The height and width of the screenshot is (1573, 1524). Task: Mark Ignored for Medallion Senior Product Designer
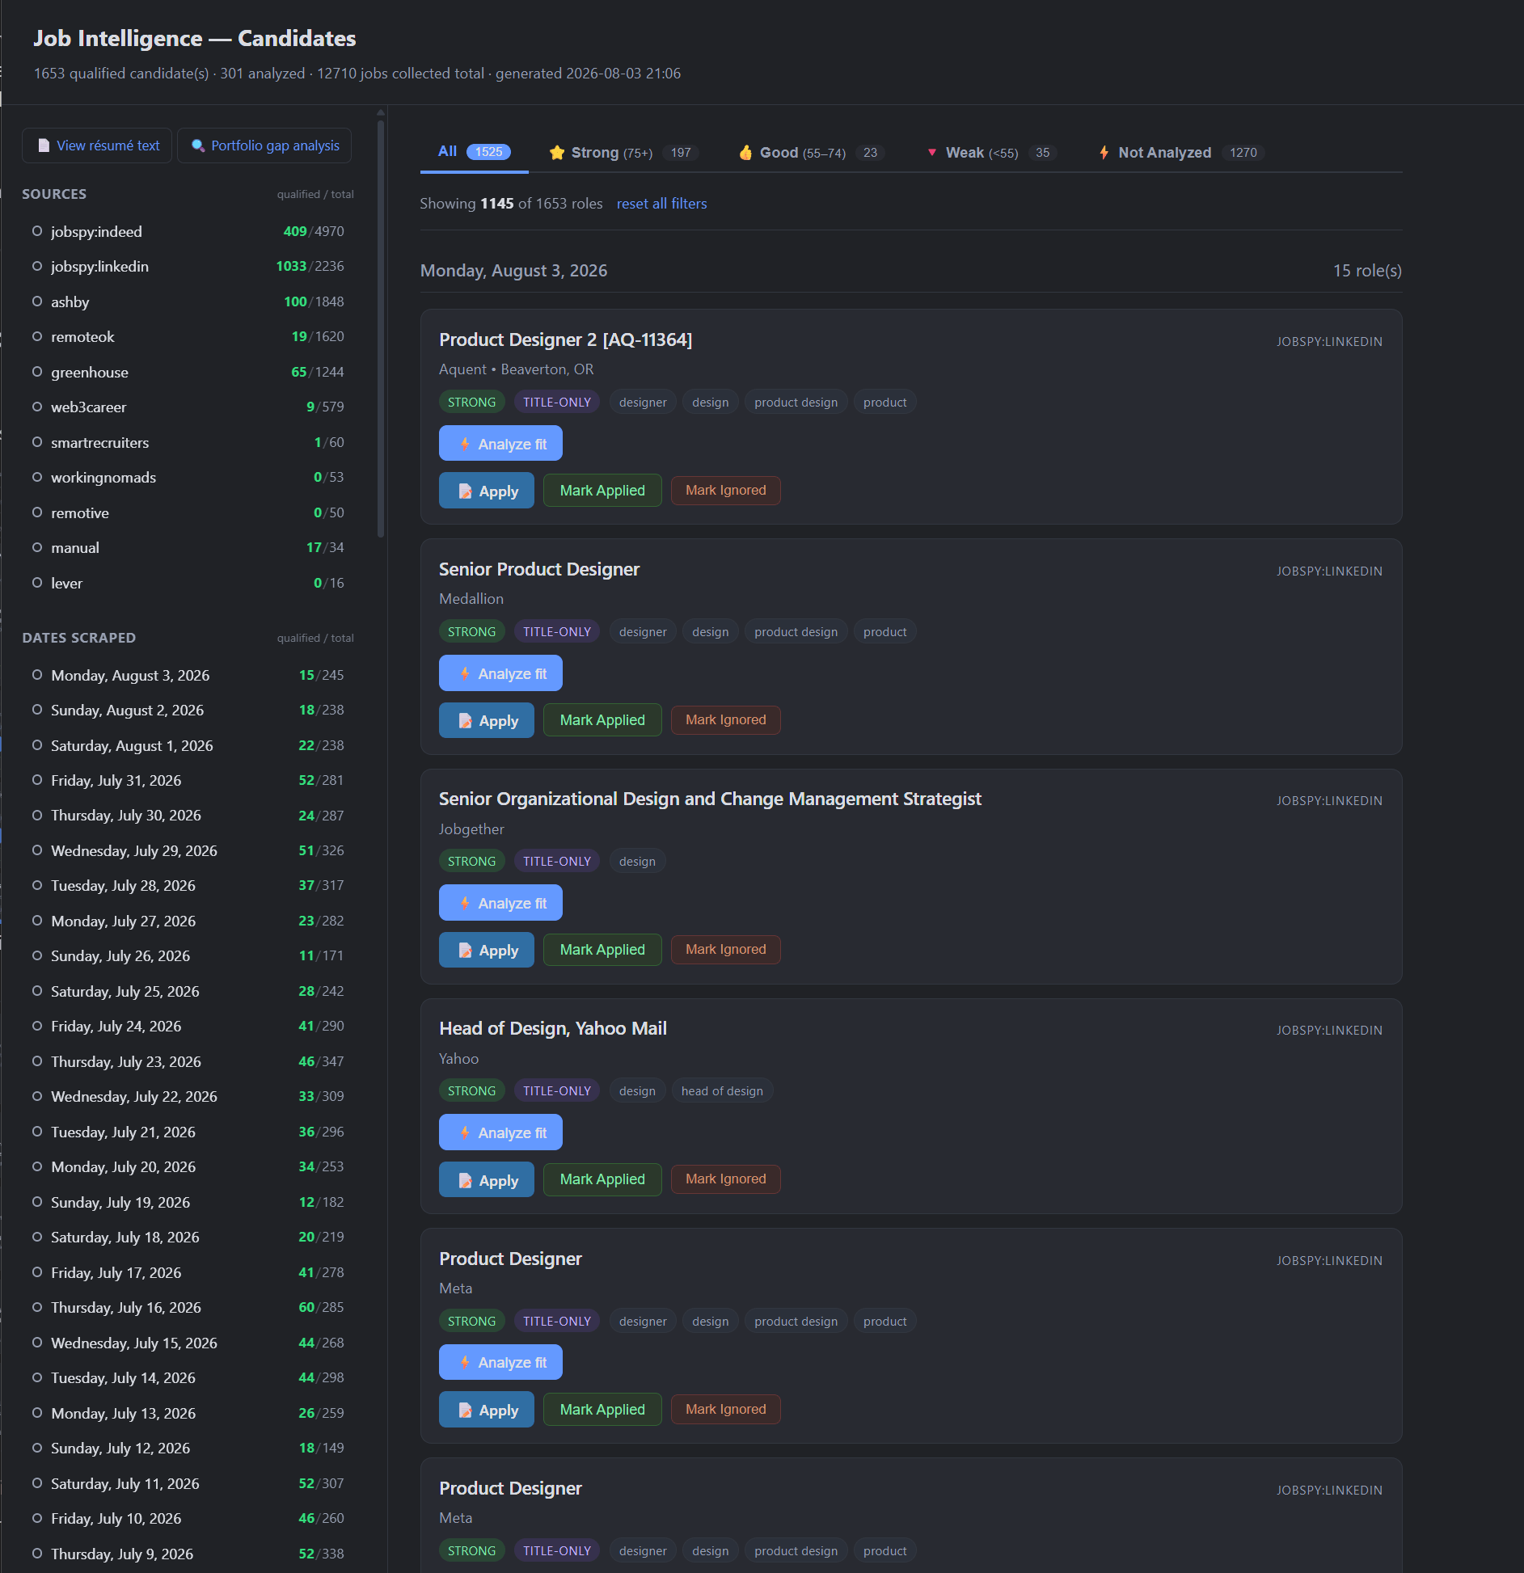(x=725, y=720)
